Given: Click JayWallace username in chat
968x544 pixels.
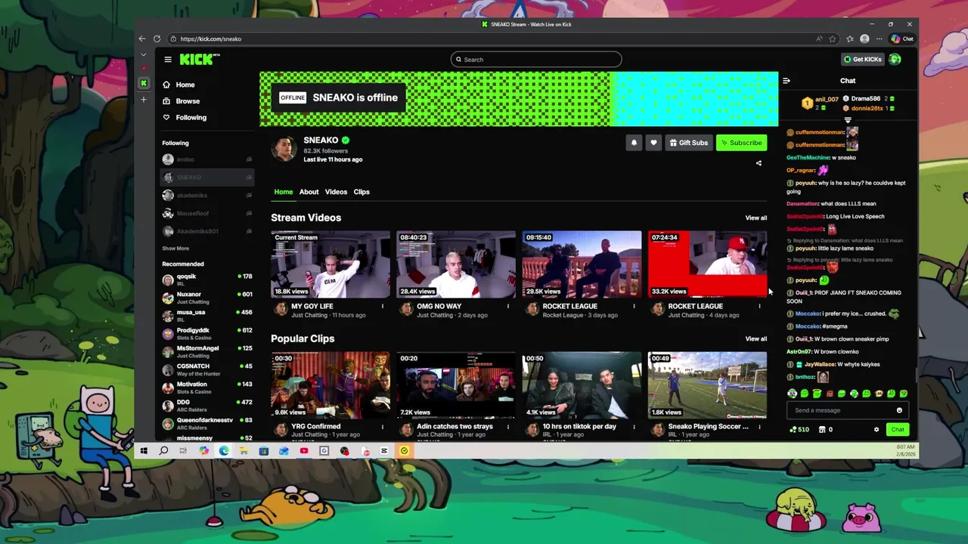Looking at the screenshot, I should tap(820, 364).
